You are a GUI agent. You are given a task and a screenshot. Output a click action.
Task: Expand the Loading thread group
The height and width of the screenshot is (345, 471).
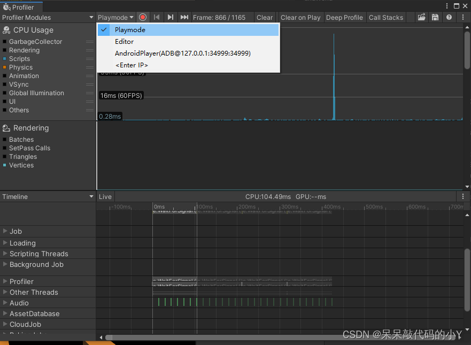coord(5,242)
